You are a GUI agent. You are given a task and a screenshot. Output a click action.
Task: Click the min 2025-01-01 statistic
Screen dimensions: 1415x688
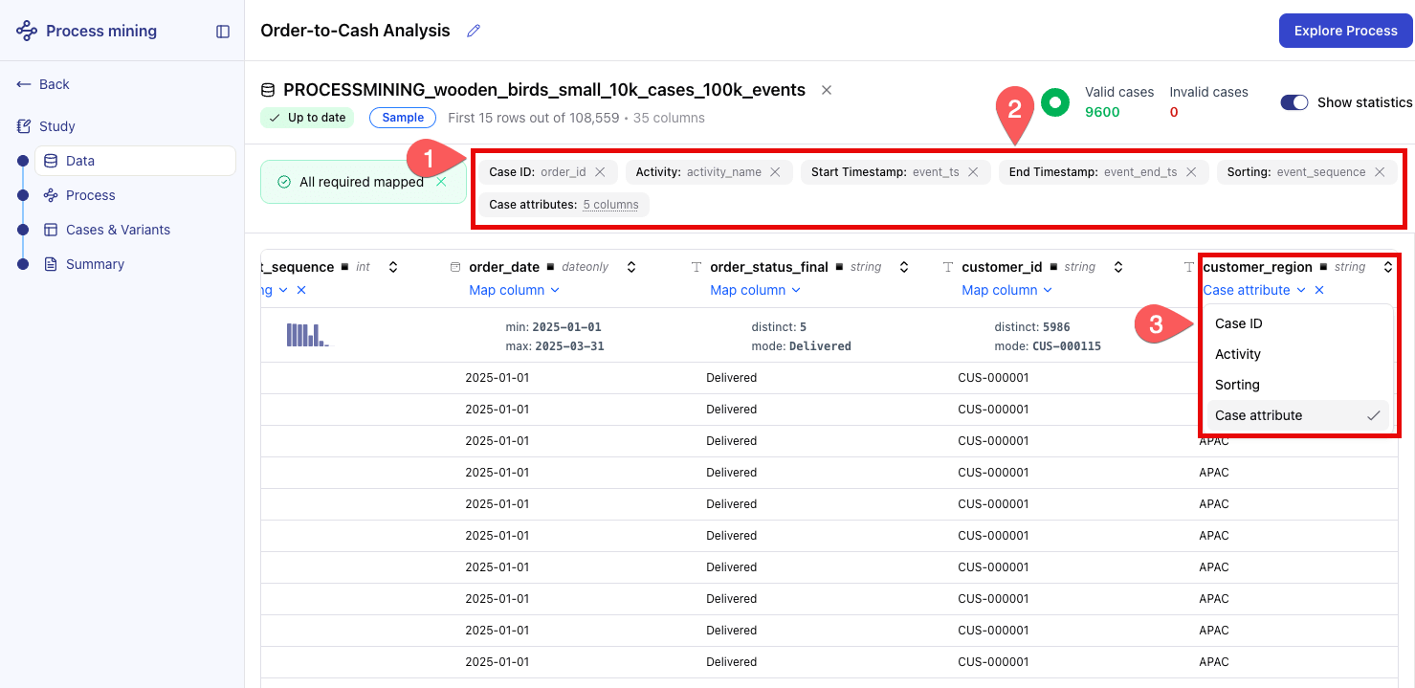[x=553, y=327]
